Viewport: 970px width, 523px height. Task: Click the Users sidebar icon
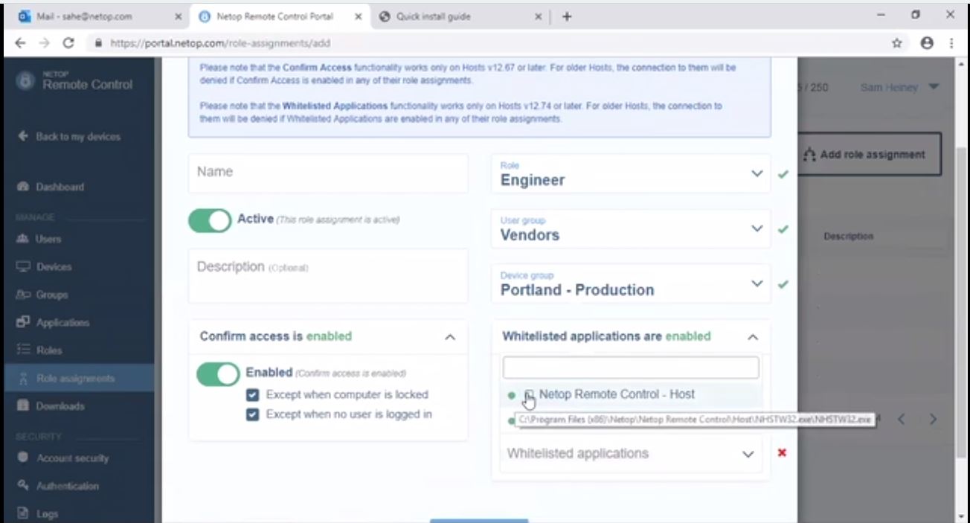coord(22,239)
